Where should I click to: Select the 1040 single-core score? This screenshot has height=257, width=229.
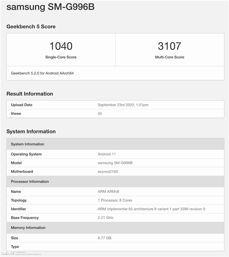click(61, 46)
